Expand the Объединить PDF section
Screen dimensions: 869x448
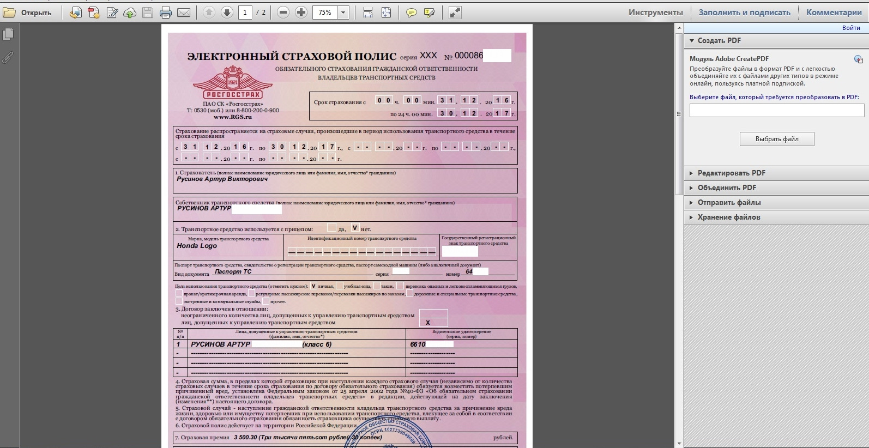click(x=776, y=187)
